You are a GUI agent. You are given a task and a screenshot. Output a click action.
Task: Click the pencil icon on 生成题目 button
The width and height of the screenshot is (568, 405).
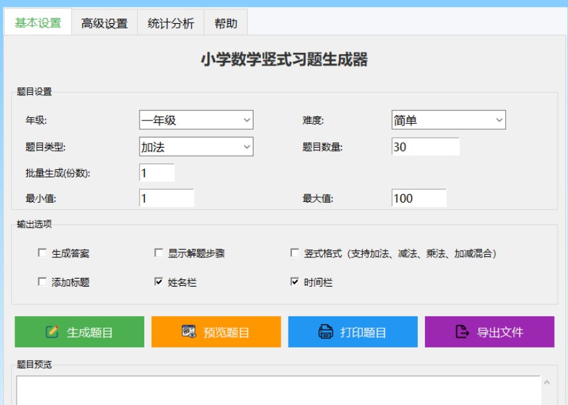click(x=52, y=332)
